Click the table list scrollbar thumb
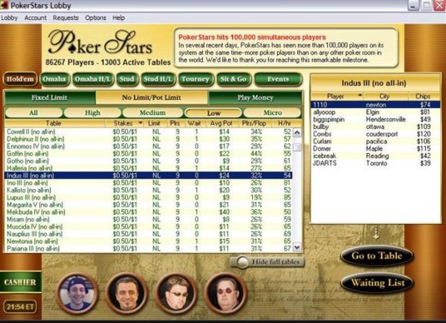Image resolution: width=446 pixels, height=323 pixels. point(297,147)
